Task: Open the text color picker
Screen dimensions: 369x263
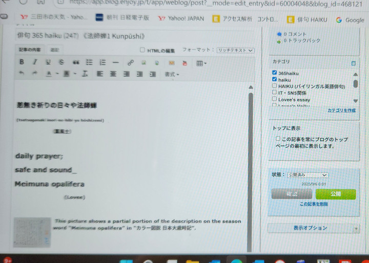Action: (50, 74)
